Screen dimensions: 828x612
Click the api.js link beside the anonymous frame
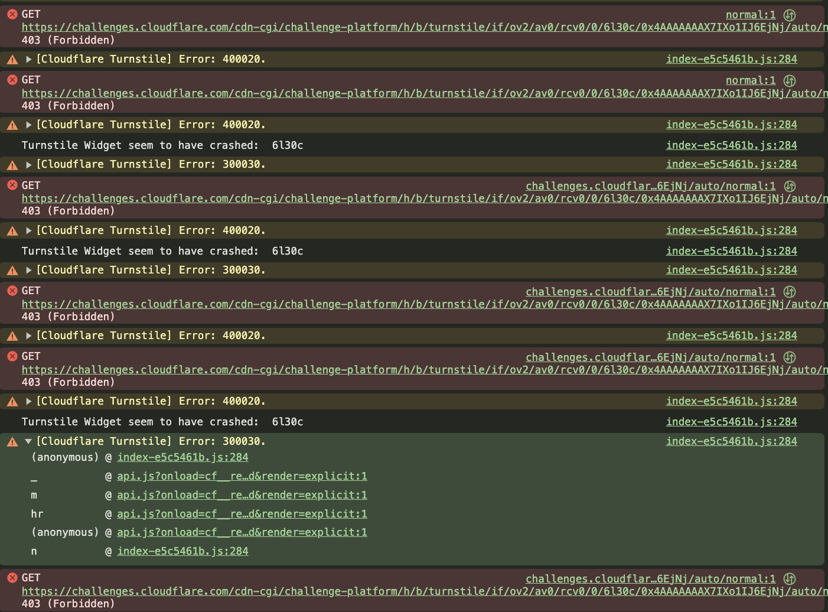click(x=242, y=532)
